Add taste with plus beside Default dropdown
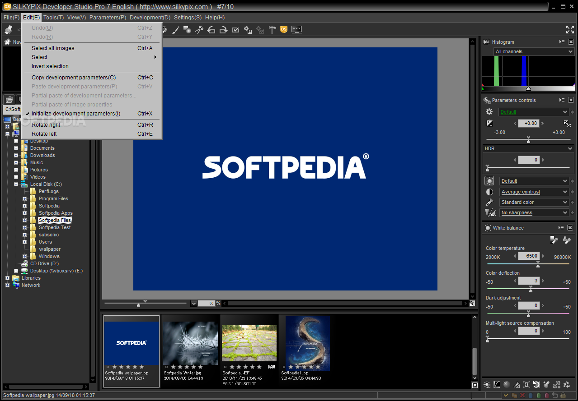 (x=573, y=112)
